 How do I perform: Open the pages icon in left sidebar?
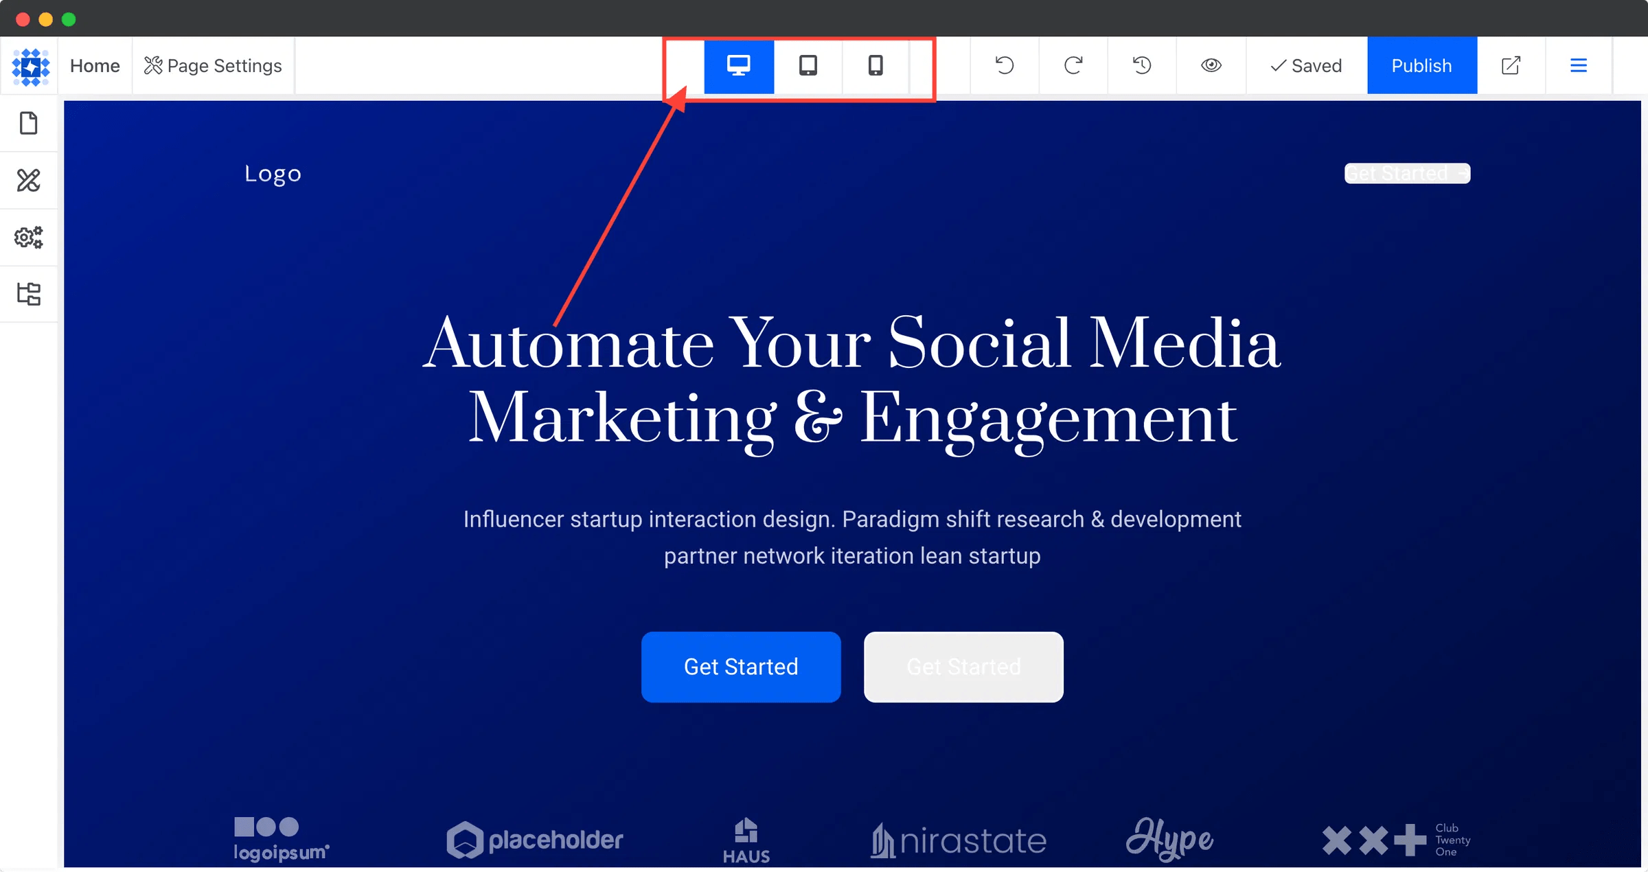(29, 124)
